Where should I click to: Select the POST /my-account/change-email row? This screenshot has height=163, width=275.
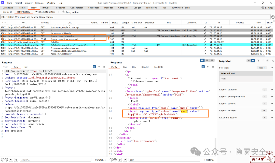point(137,39)
